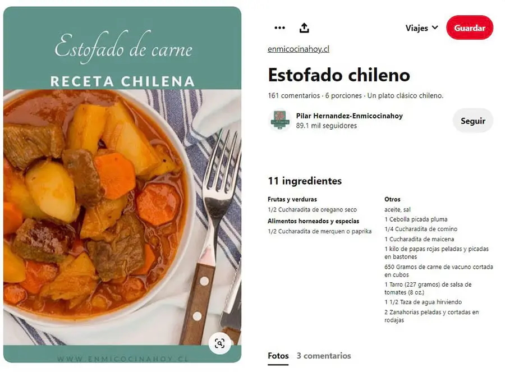Click the Estofado chileno title

tap(339, 75)
